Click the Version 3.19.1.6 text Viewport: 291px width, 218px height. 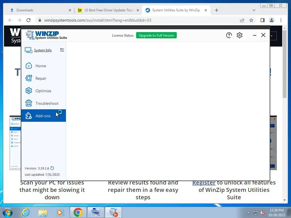[37, 168]
